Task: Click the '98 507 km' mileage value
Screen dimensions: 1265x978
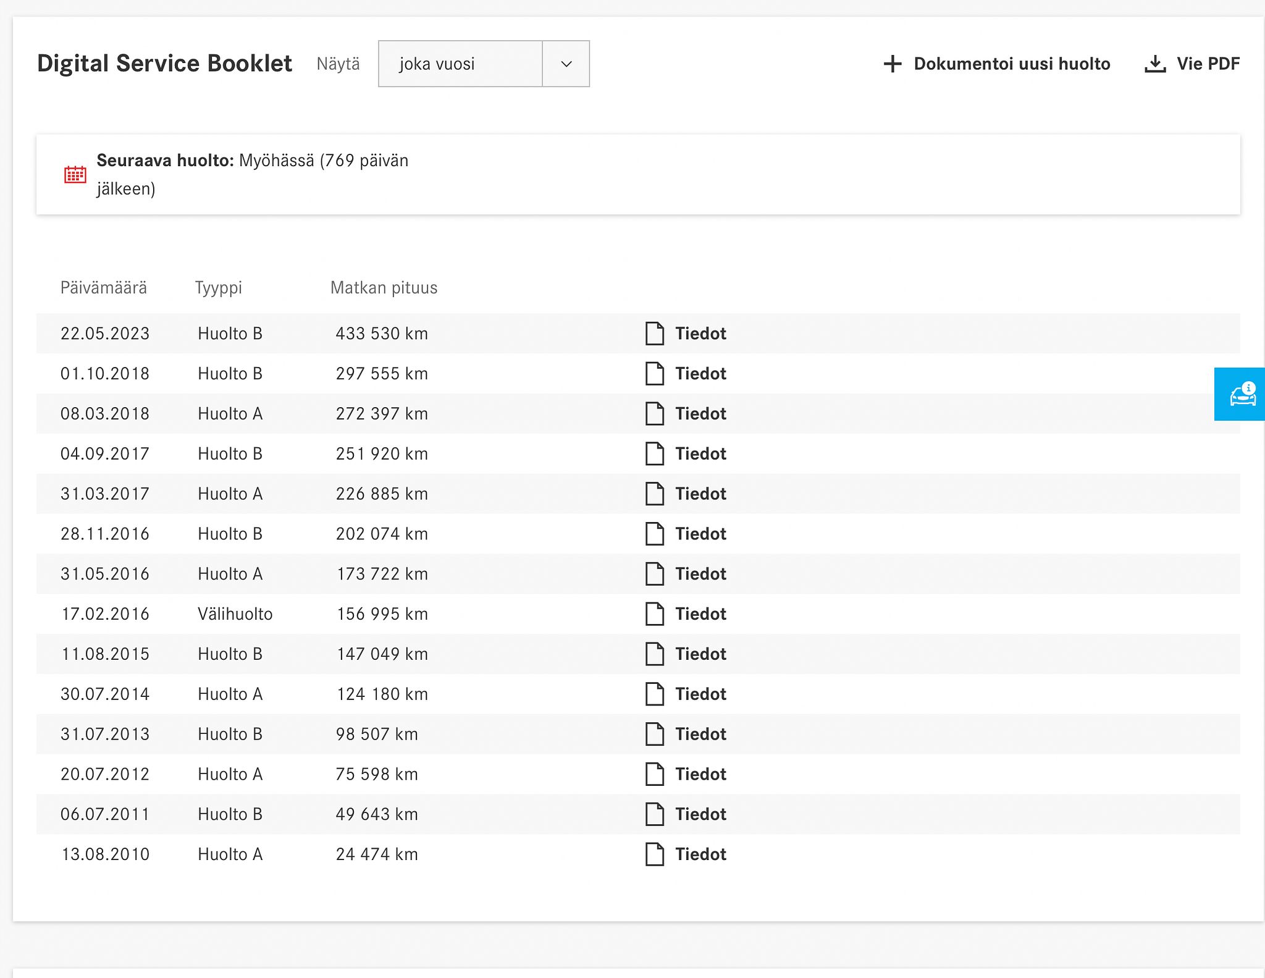Action: 377,734
